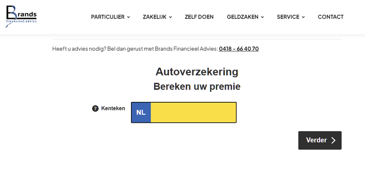Open the PARTICULIER menu
The height and width of the screenshot is (182, 365).
[108, 17]
